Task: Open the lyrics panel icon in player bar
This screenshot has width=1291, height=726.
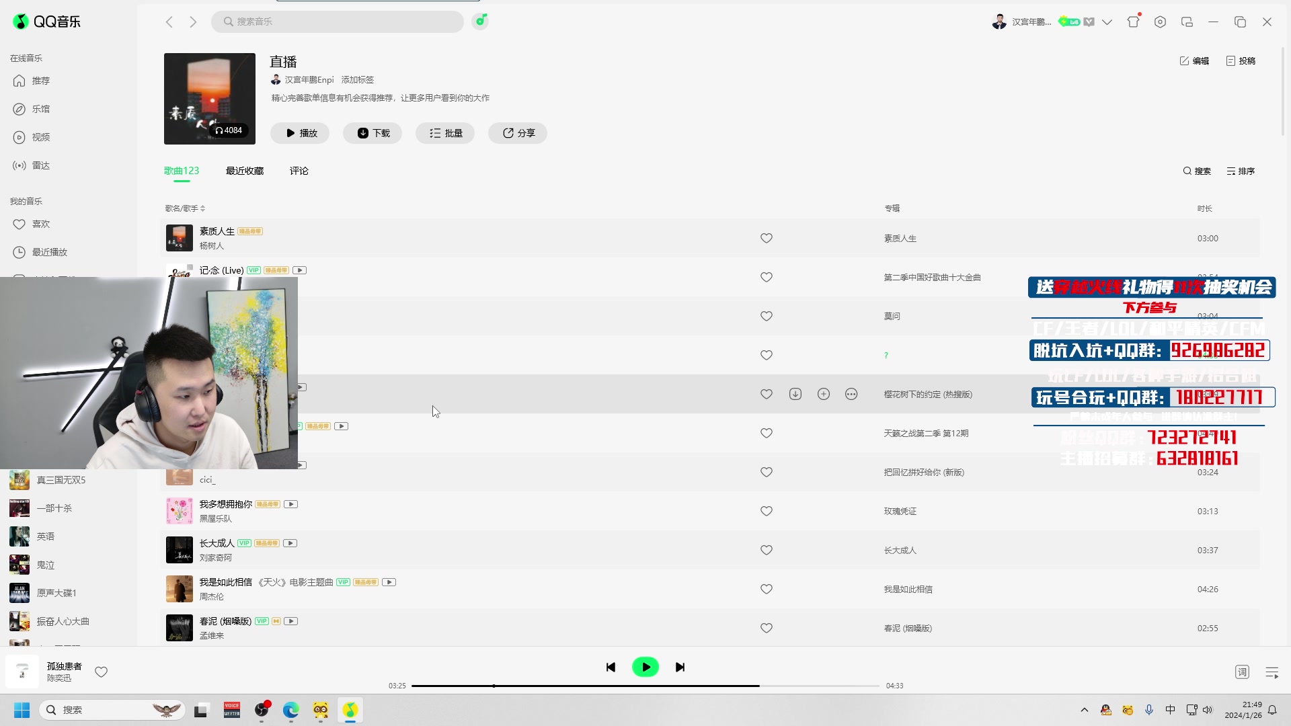Action: click(x=1242, y=672)
